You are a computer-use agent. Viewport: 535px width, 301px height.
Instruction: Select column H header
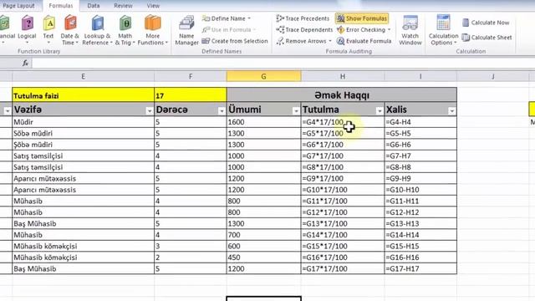(x=343, y=76)
